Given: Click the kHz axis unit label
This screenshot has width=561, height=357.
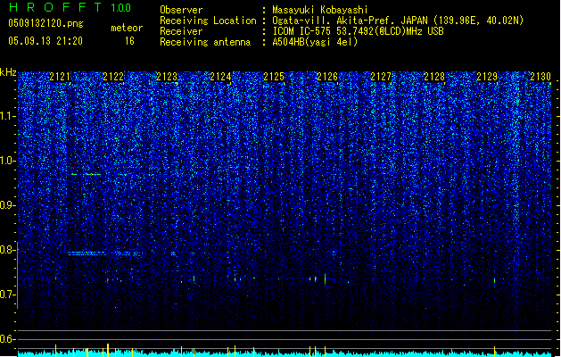Looking at the screenshot, I should (8, 72).
